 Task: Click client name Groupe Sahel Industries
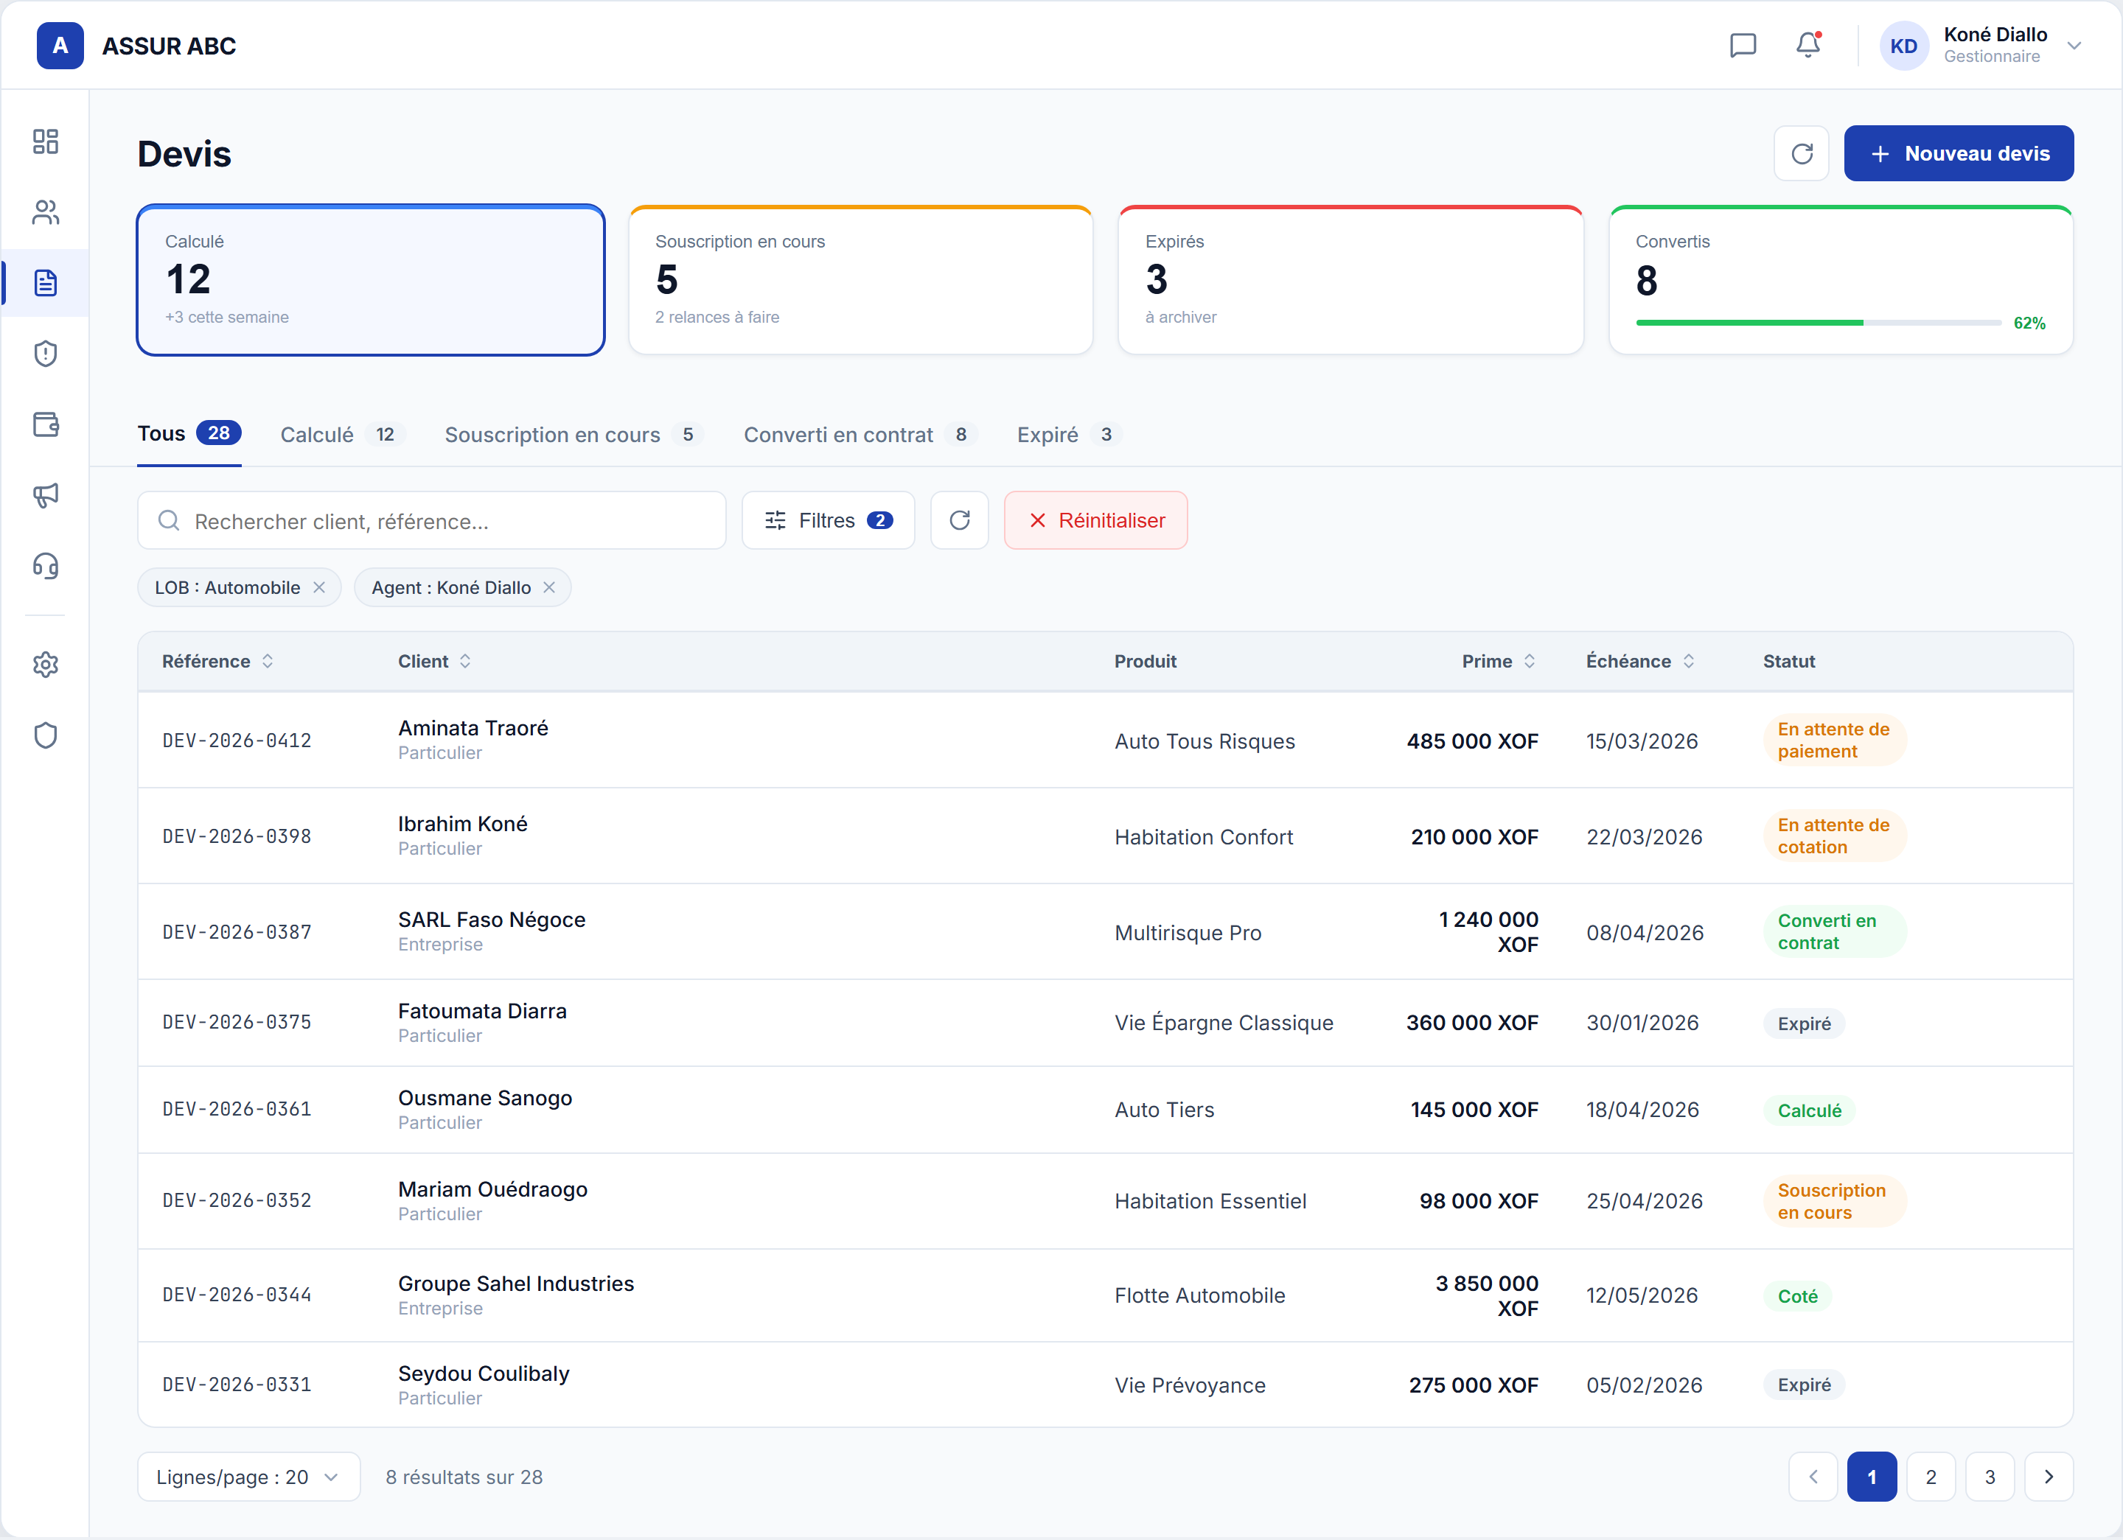click(x=516, y=1284)
